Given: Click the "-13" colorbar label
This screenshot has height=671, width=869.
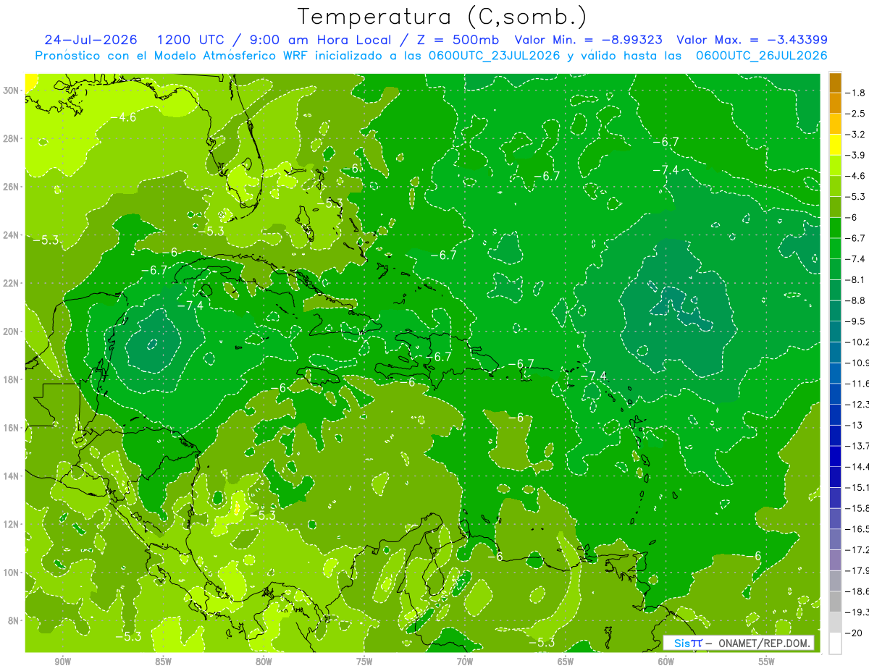Looking at the screenshot, I should pos(855,425).
